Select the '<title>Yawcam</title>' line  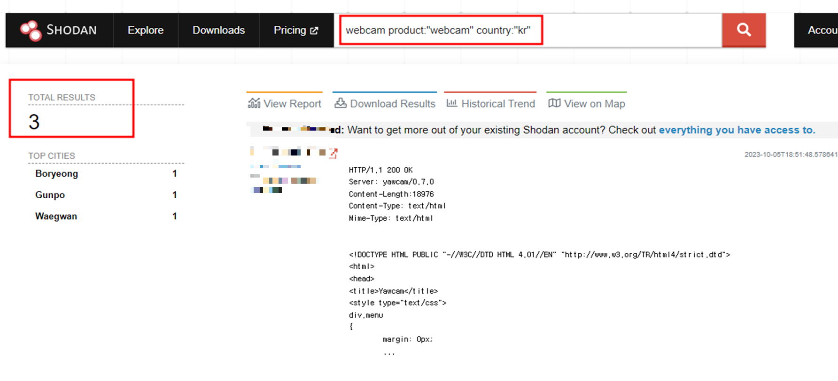click(393, 291)
